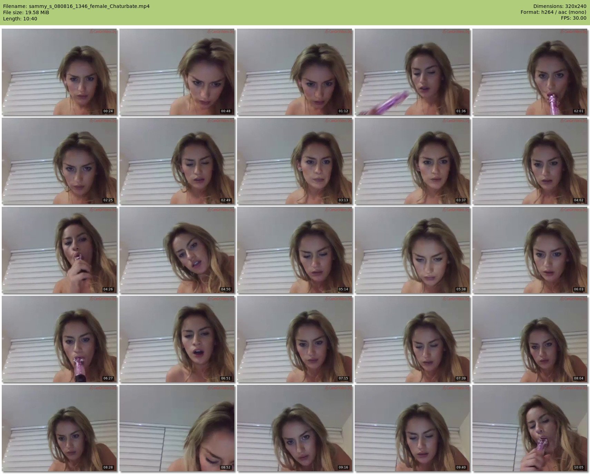The image size is (590, 474).
Task: Click the thumbnail marked 06:03
Action: click(x=530, y=250)
